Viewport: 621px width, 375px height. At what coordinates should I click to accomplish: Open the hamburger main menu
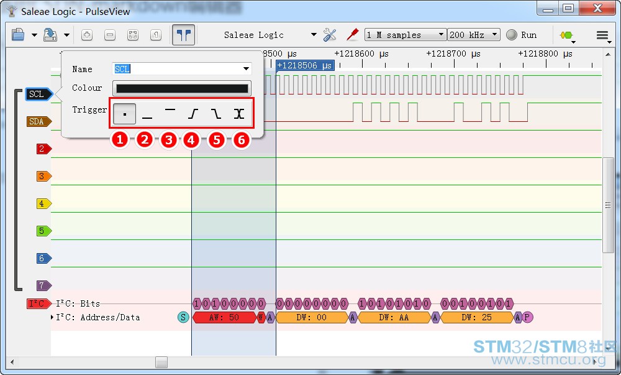click(x=603, y=35)
